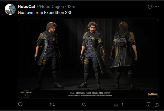164x111 pixels.
Task: Click the Grok icon in the post header
Action: pos(149,7)
